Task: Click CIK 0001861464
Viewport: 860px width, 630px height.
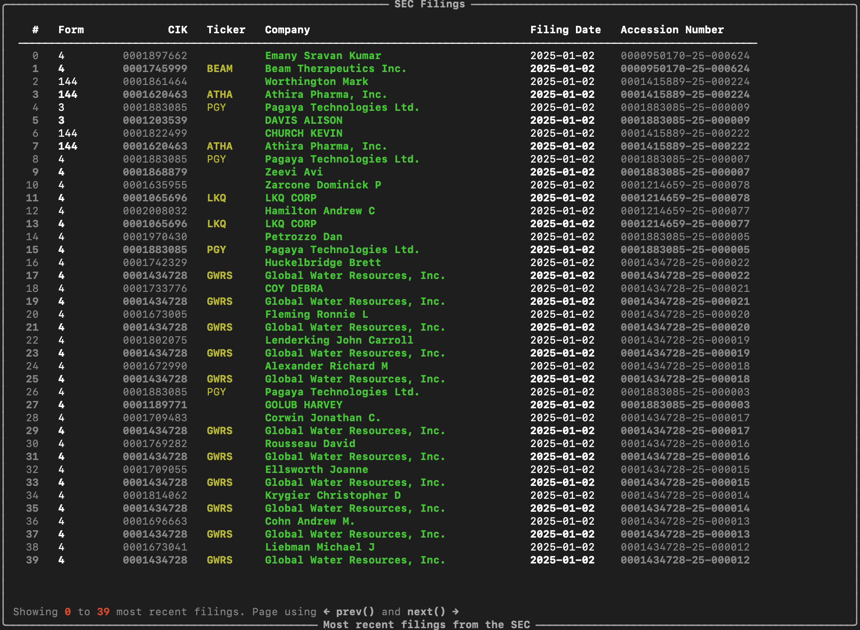Action: [155, 81]
